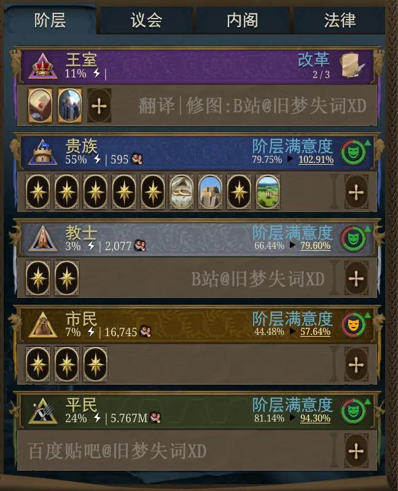The height and width of the screenshot is (491, 398).
Task: Select the green landscape privilege of 贵族
Action: (x=268, y=192)
